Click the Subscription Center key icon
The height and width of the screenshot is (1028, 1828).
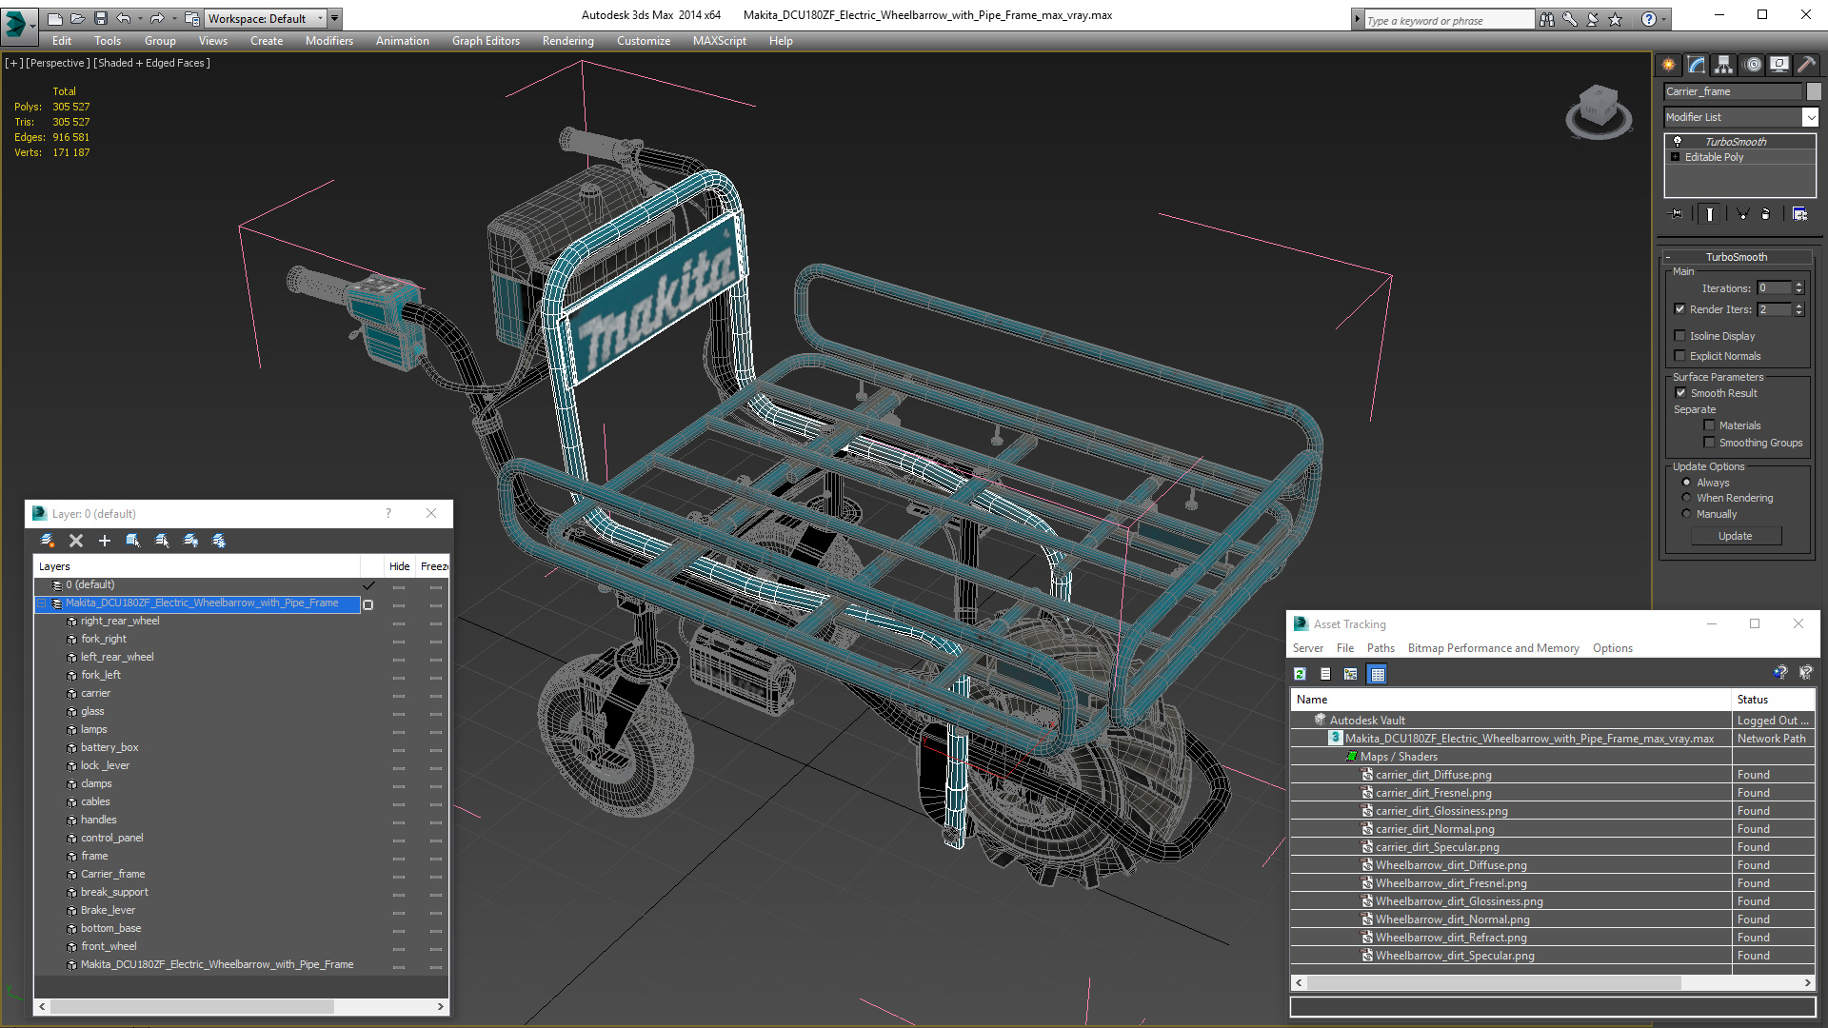tap(1570, 19)
